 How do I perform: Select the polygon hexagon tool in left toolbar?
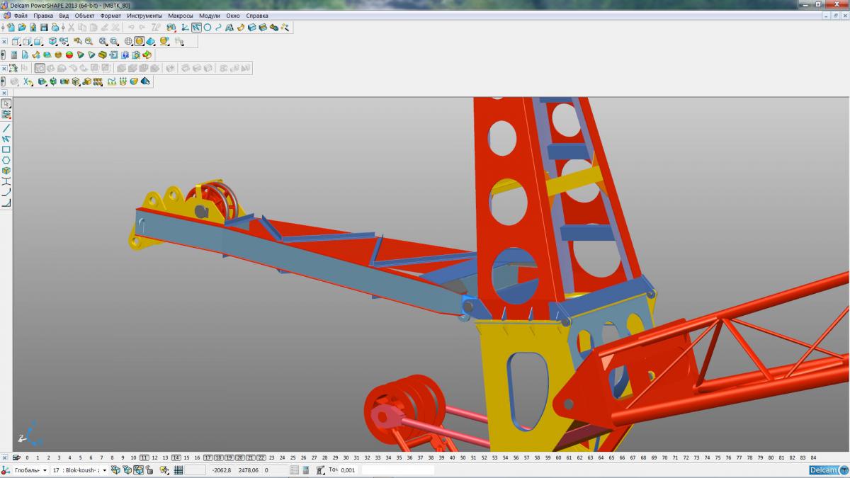pos(6,160)
